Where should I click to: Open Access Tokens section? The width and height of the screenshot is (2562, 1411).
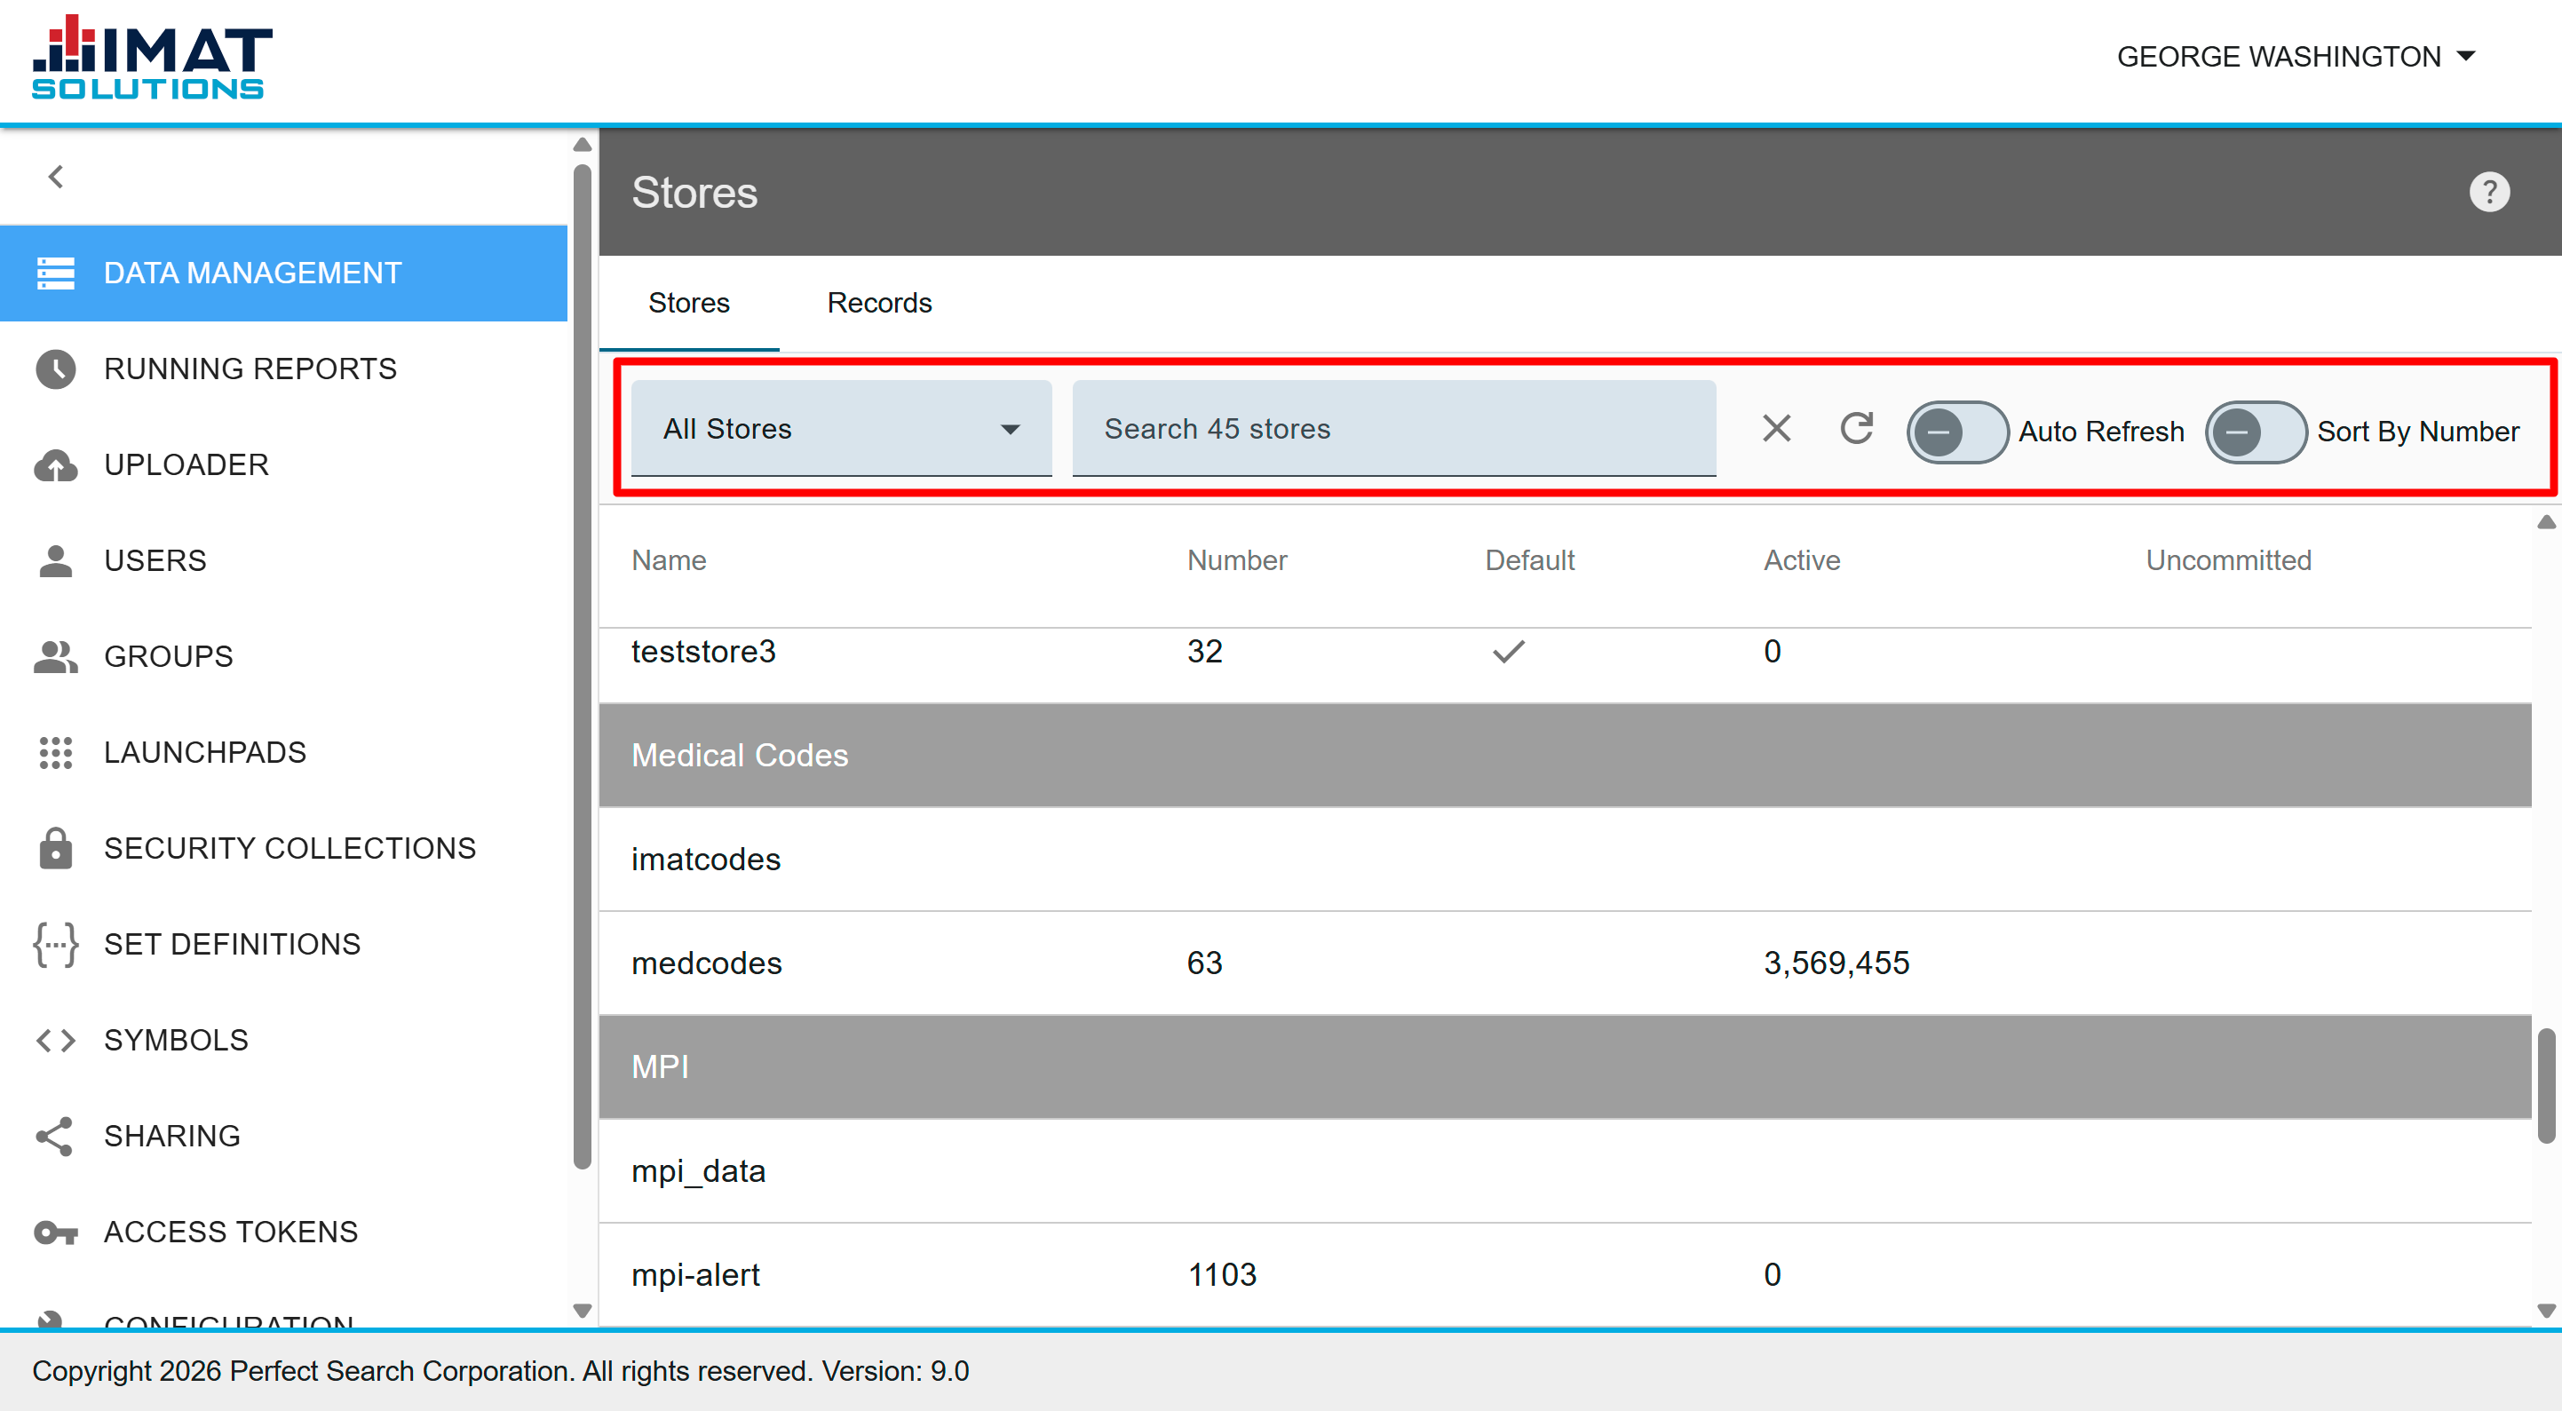284,1232
